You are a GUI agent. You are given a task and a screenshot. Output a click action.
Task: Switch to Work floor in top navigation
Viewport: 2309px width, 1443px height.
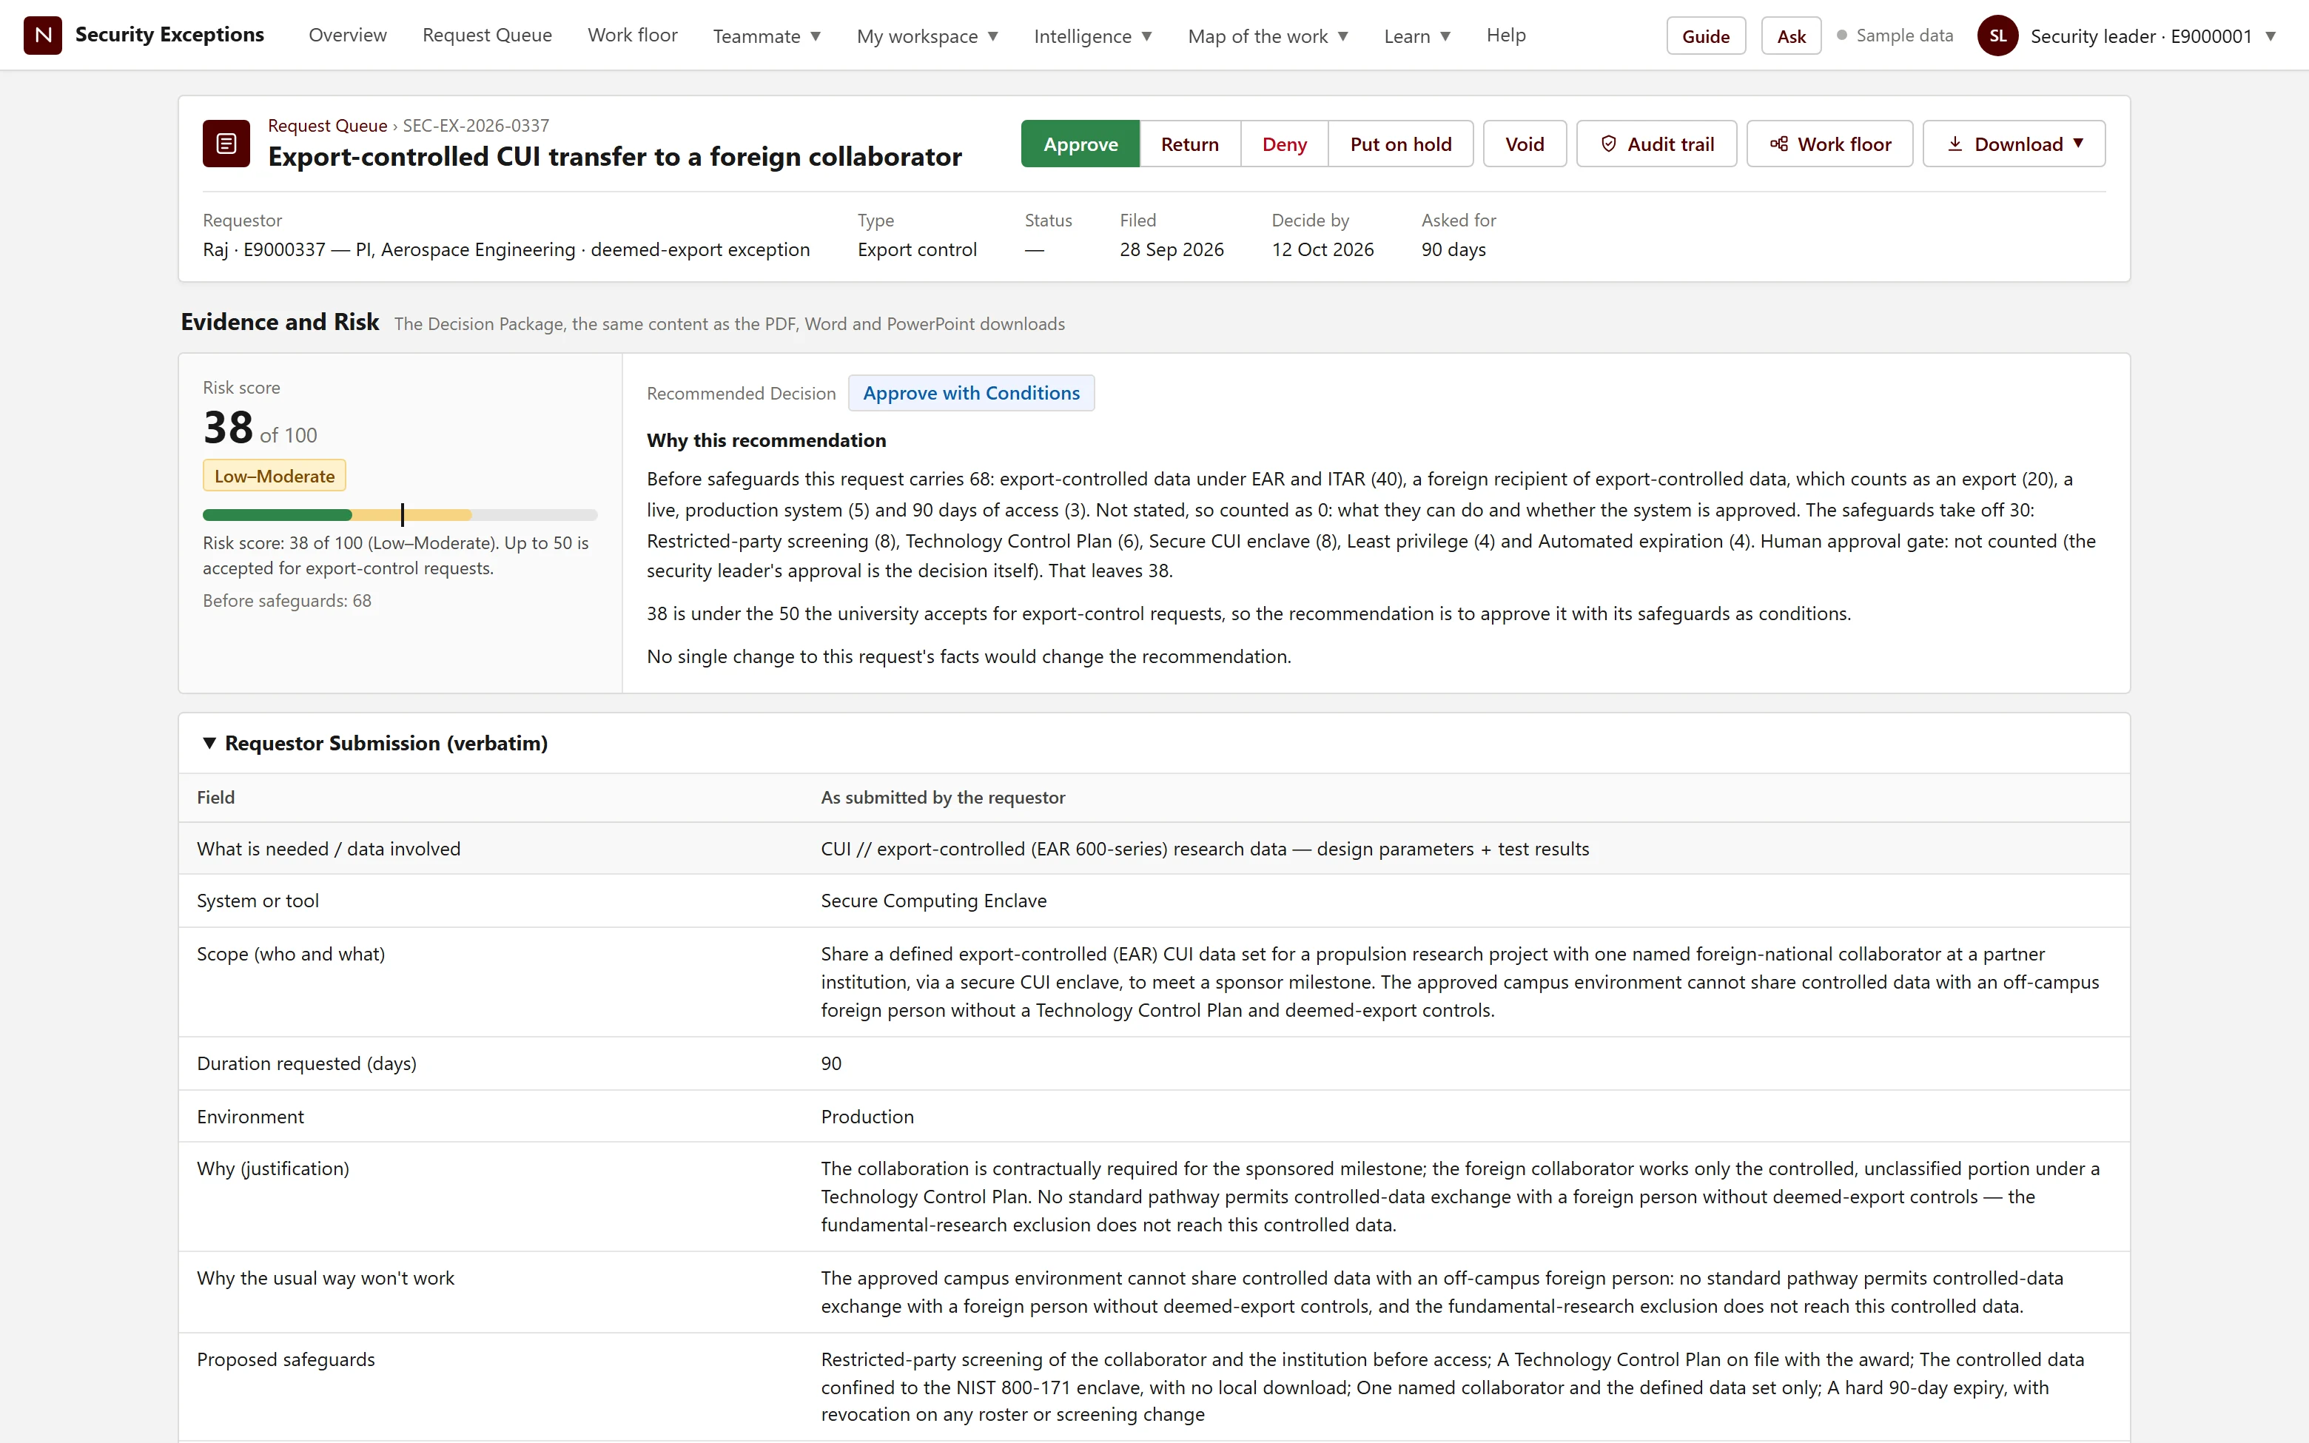633,36
